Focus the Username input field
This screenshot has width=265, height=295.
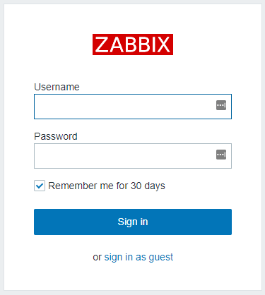133,107
